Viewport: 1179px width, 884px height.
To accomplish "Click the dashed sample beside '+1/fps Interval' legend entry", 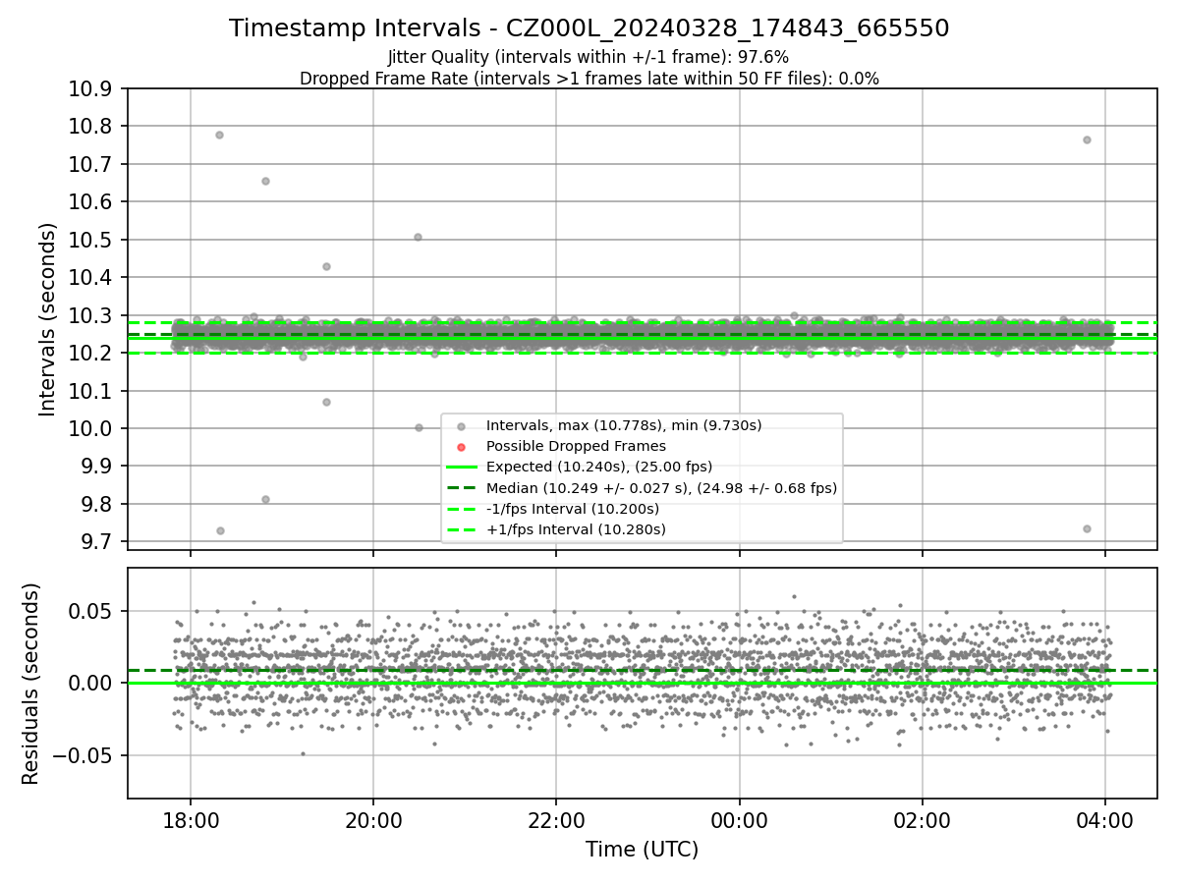I will [x=462, y=529].
